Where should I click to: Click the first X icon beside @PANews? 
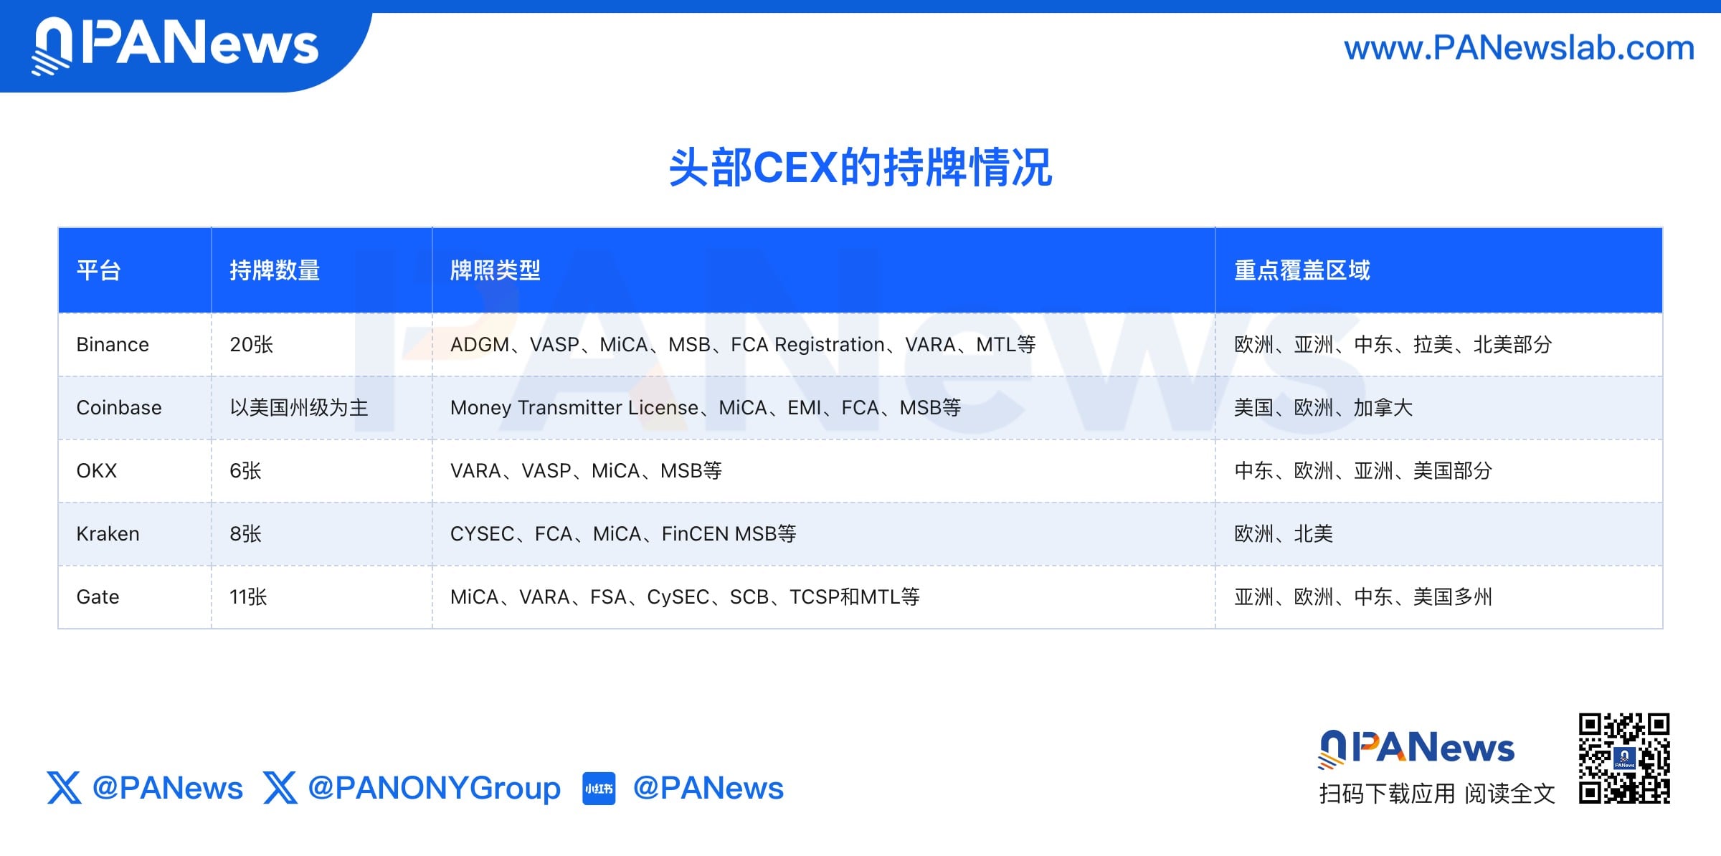tap(64, 787)
